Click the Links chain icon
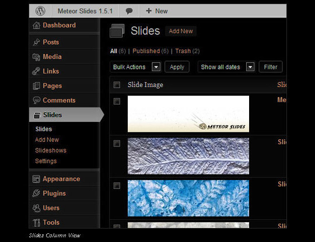The height and width of the screenshot is (242, 315). click(36, 71)
